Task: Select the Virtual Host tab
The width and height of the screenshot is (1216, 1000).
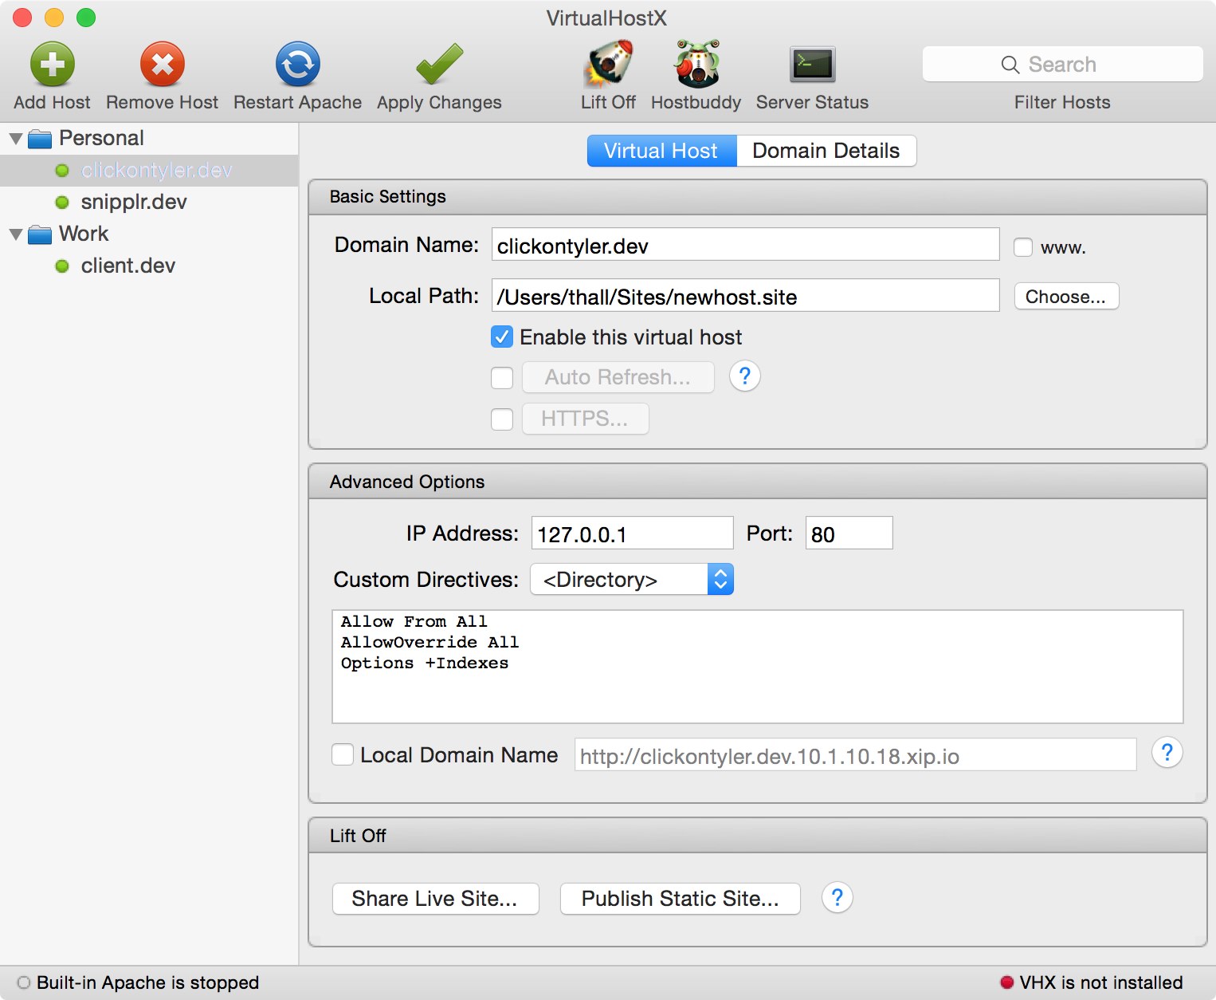Action: coord(661,151)
